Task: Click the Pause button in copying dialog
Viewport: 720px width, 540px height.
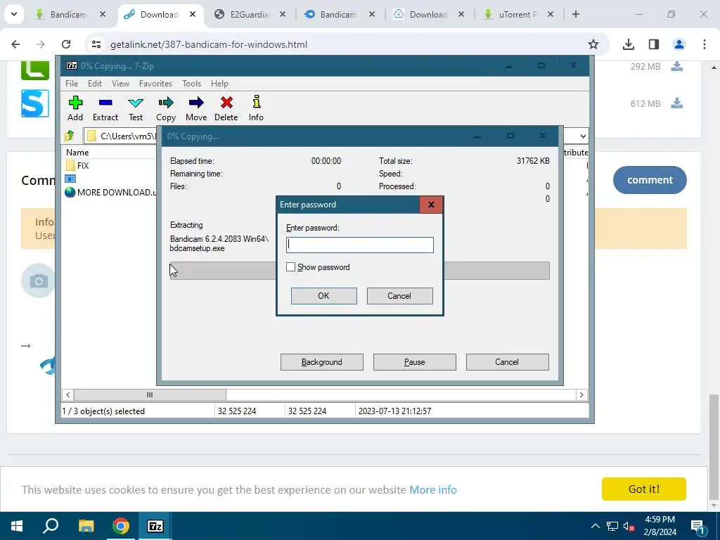Action: point(415,362)
